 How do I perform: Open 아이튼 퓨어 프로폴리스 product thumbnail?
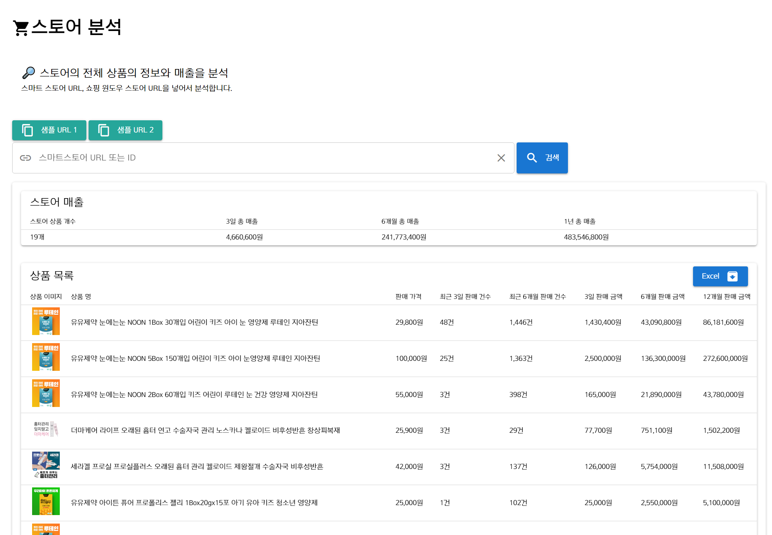point(46,501)
